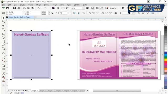This screenshot has height=94, width=168.
Task: Select the Freehand drawing tool
Action: [x=3, y=34]
